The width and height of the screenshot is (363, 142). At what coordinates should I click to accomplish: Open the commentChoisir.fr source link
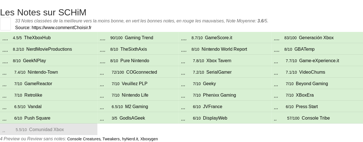pos(62,27)
